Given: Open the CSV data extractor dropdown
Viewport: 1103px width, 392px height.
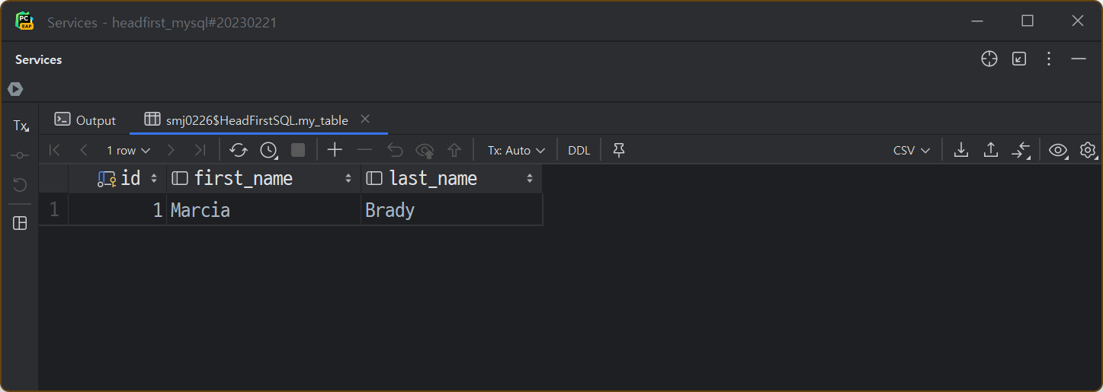Looking at the screenshot, I should click(x=912, y=150).
